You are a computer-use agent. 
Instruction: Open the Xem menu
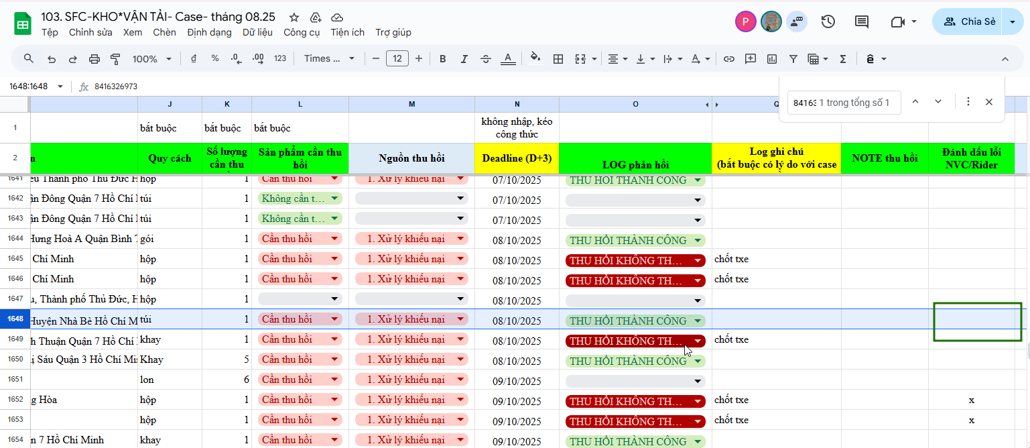click(133, 32)
